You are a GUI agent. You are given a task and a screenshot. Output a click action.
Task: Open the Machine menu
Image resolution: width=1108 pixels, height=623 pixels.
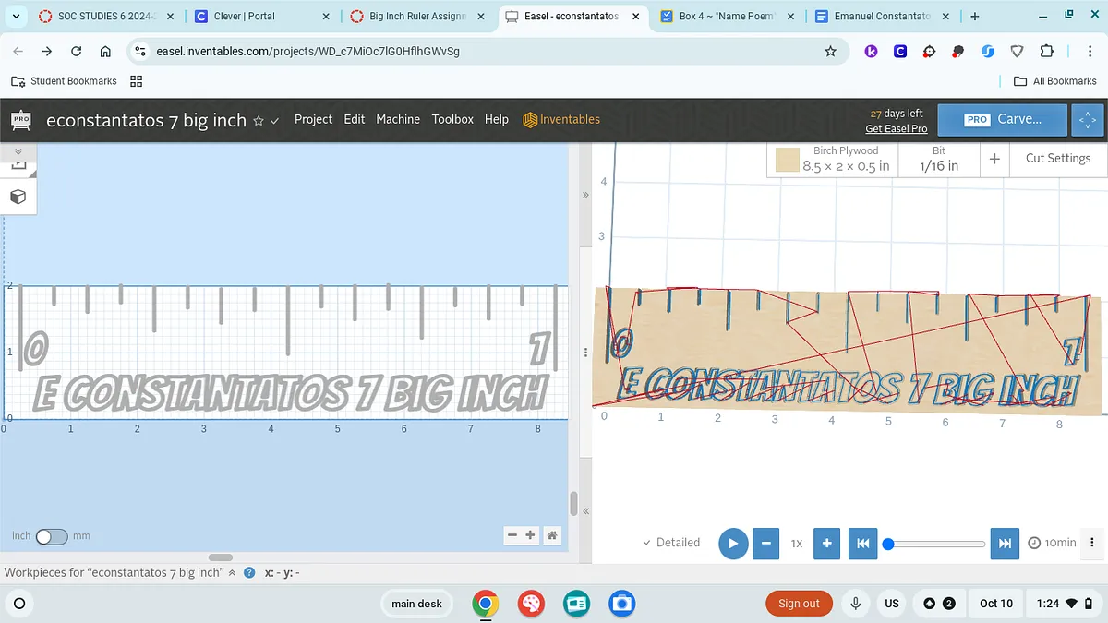point(398,119)
